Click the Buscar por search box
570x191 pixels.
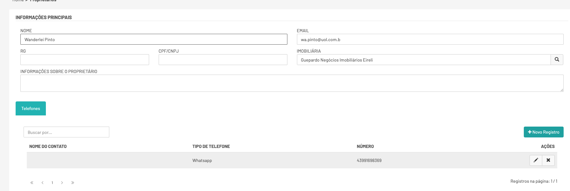click(x=66, y=132)
